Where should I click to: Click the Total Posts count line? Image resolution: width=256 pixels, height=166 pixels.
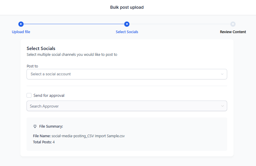(44, 142)
